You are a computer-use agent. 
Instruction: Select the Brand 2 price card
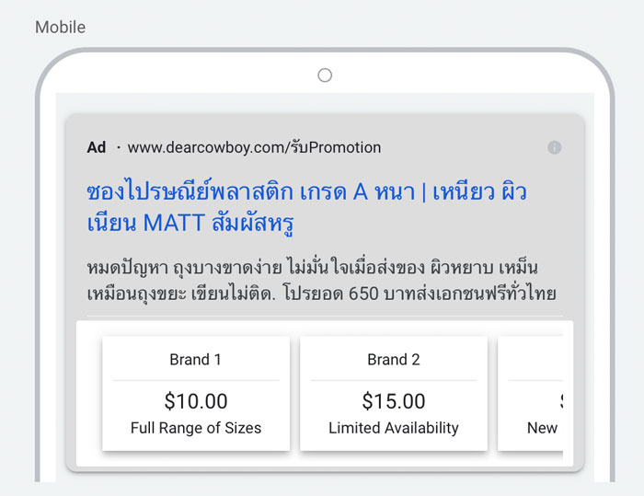pos(394,393)
